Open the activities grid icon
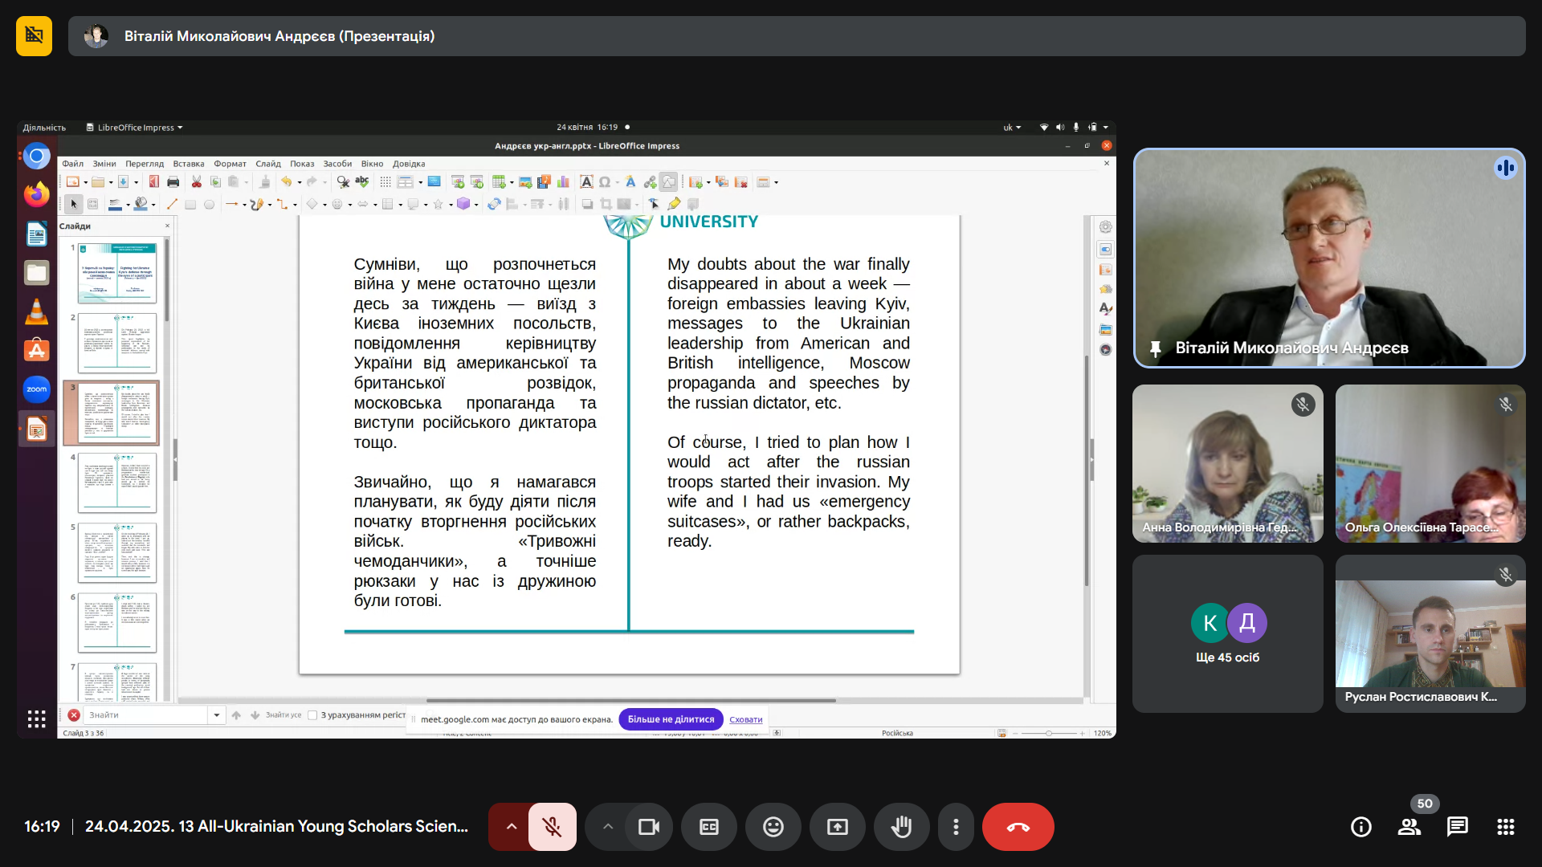The width and height of the screenshot is (1542, 867). coord(1505,827)
